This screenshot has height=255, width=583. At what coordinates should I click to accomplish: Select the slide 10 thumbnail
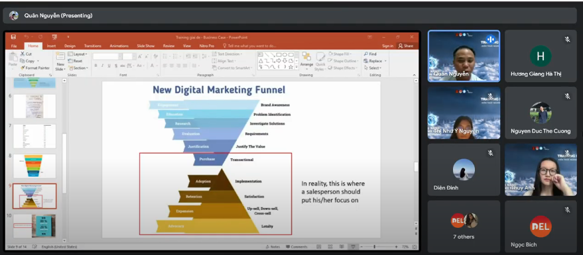click(34, 226)
